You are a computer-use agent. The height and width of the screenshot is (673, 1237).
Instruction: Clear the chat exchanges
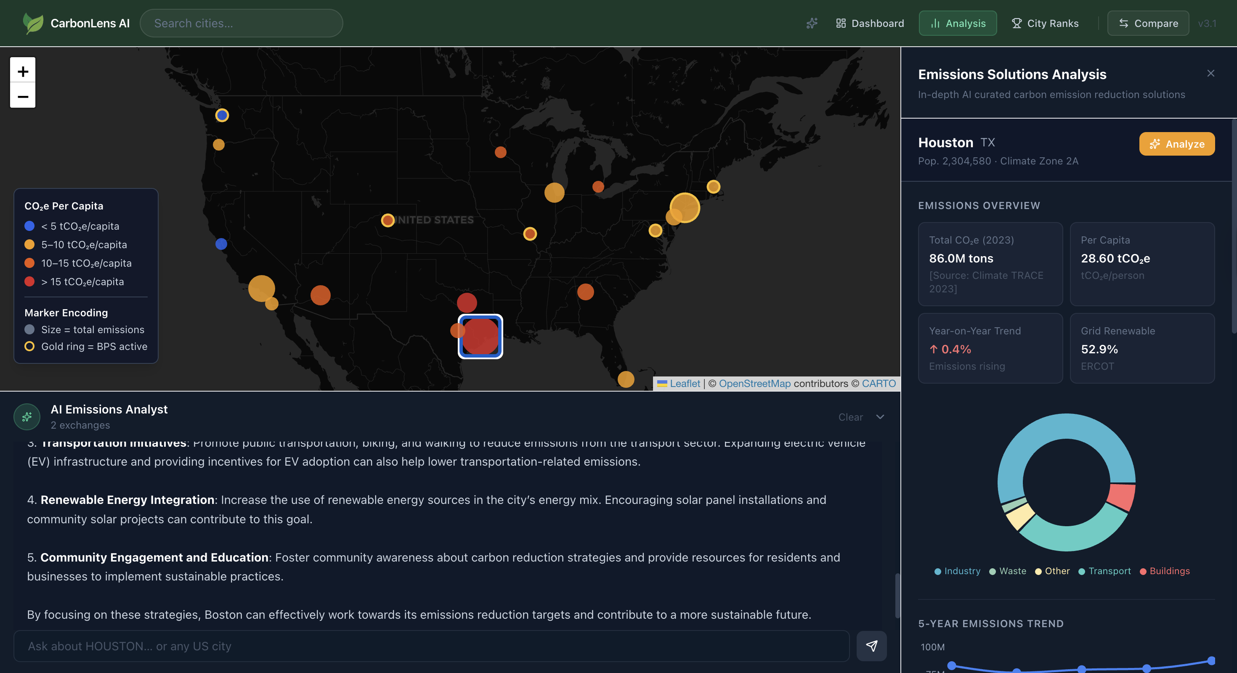tap(850, 417)
